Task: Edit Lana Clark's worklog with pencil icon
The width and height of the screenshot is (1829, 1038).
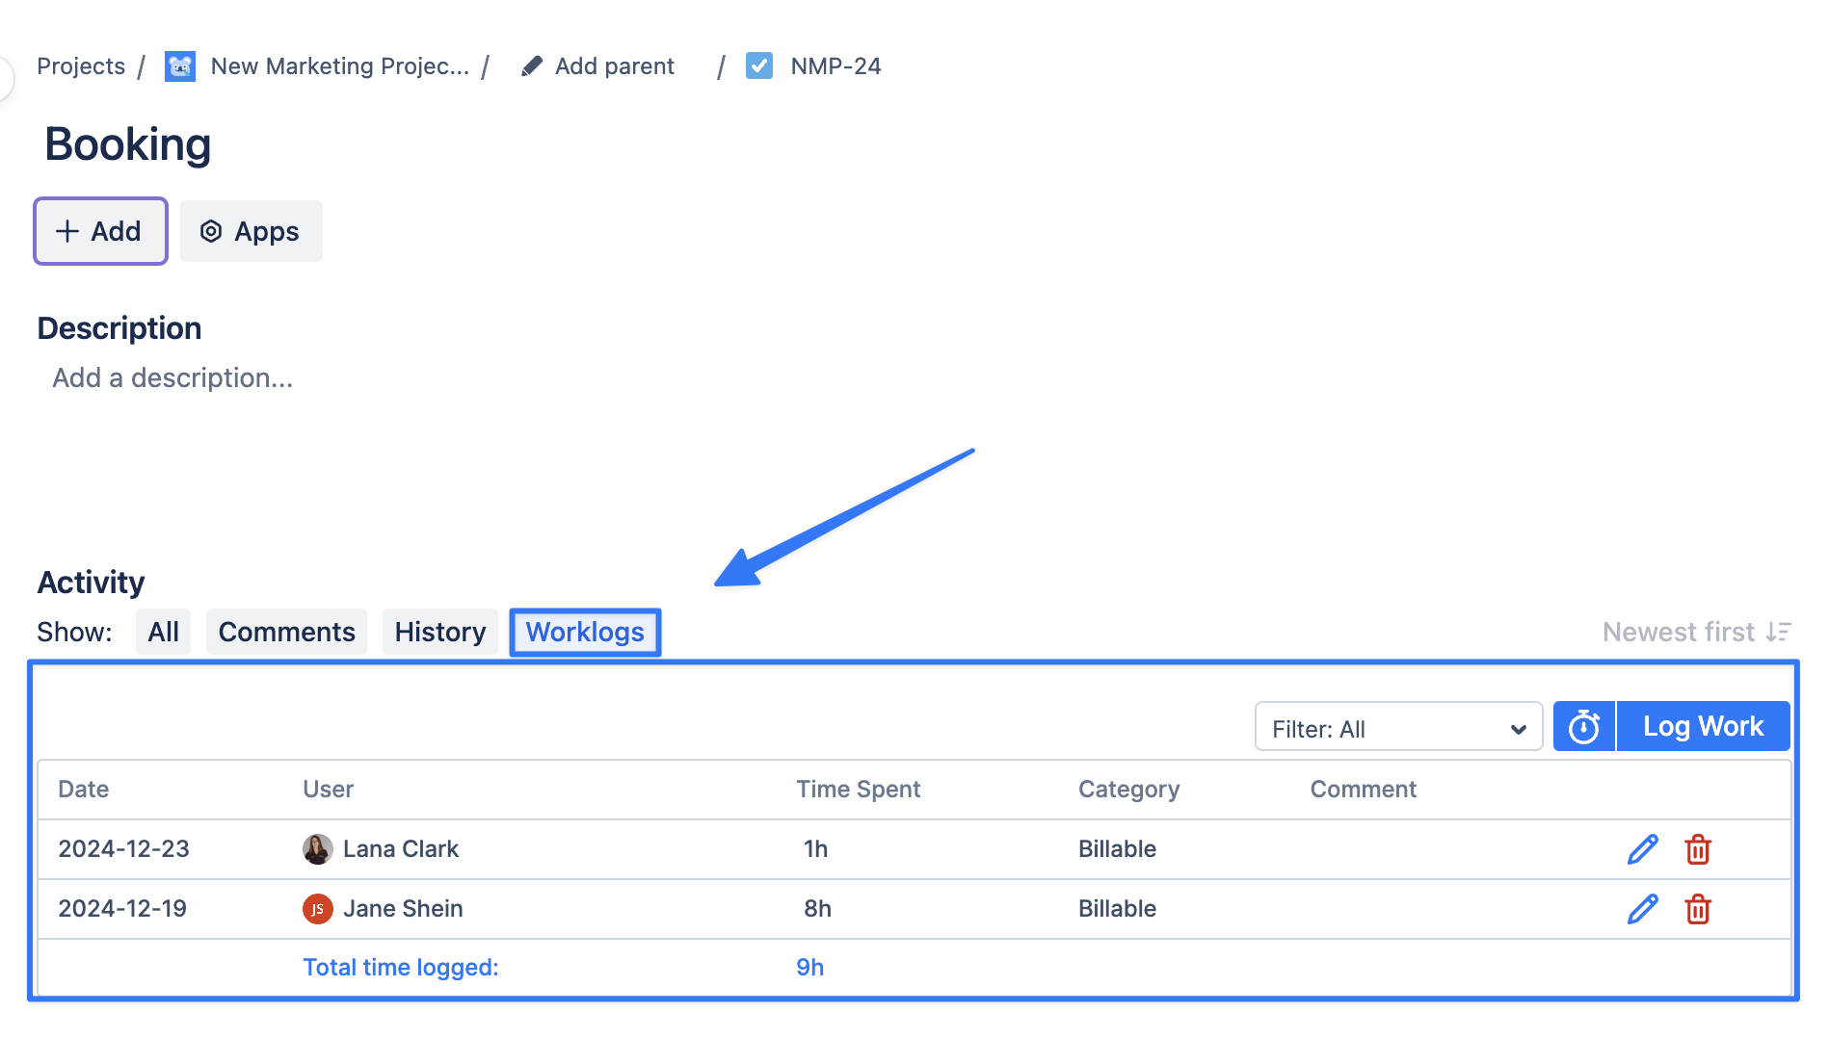Action: pyautogui.click(x=1642, y=849)
